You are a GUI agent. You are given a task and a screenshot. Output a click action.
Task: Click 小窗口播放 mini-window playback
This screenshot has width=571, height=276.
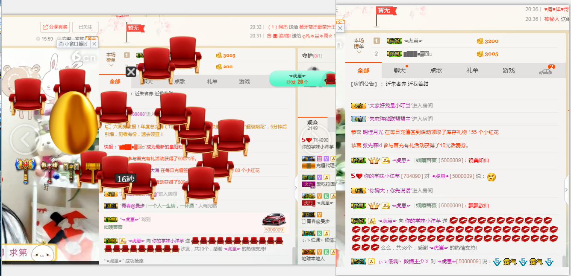click(x=73, y=44)
